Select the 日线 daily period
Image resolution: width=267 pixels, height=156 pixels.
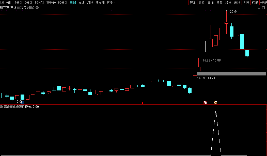tap(73, 3)
